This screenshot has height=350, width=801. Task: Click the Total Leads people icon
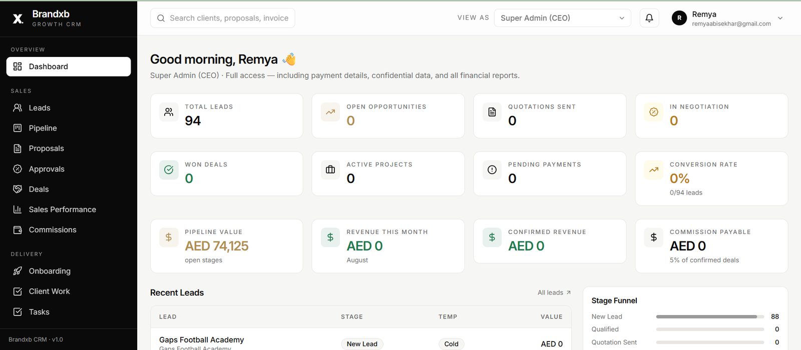click(x=169, y=112)
